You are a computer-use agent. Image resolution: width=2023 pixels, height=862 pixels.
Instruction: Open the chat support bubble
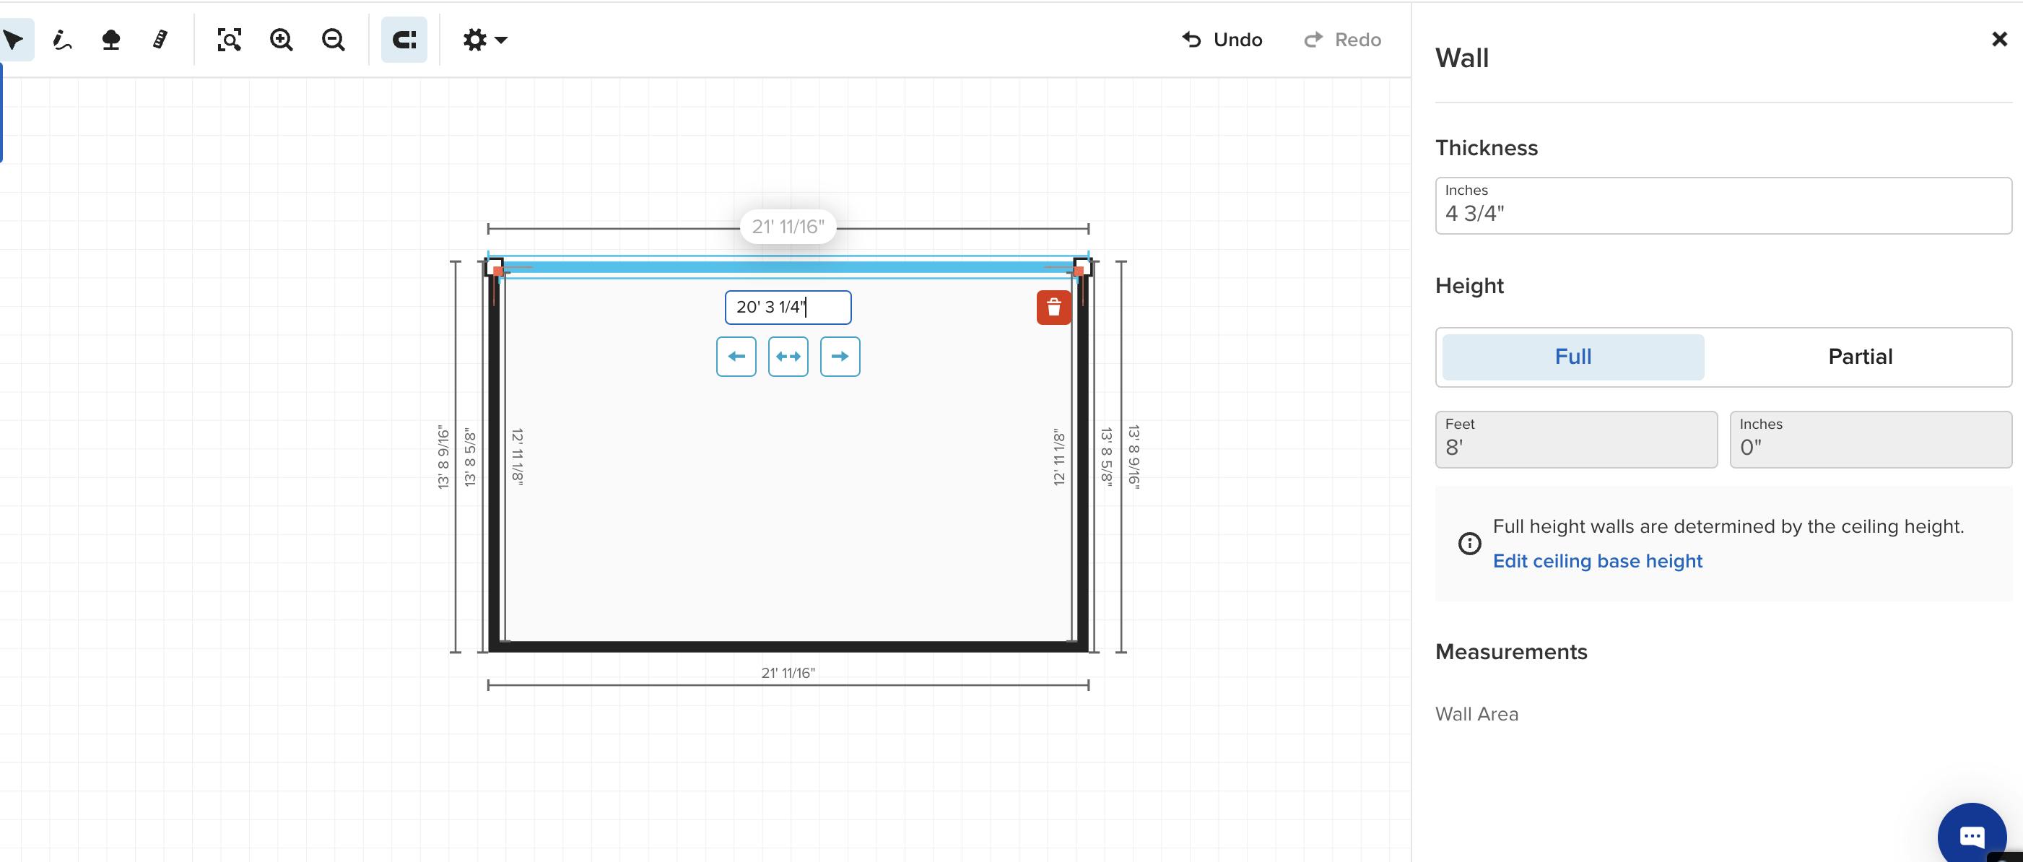click(x=1972, y=835)
